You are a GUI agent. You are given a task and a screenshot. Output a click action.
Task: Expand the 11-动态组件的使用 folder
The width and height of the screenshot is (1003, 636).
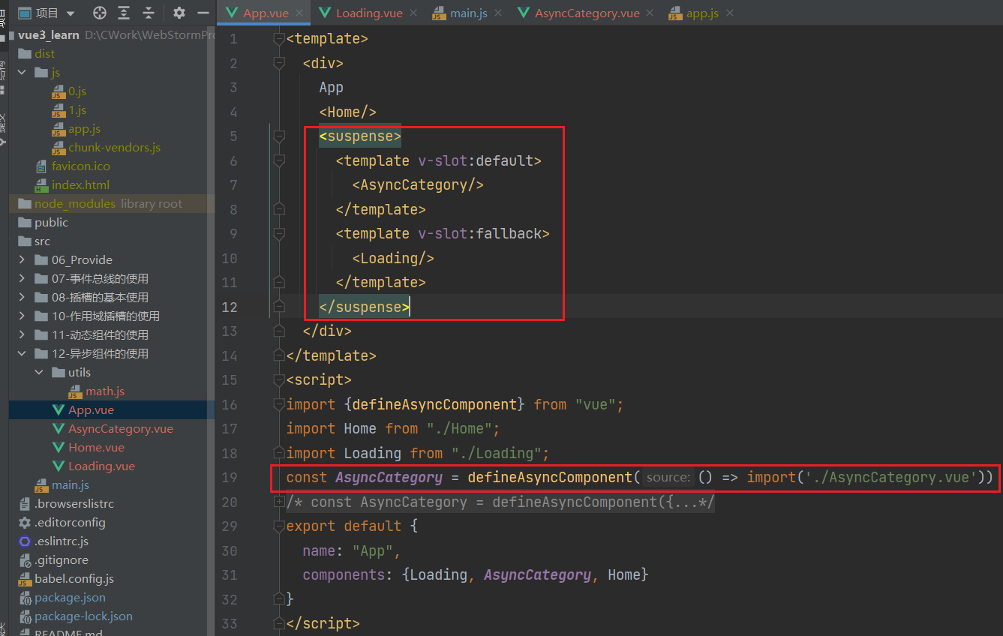pos(23,334)
